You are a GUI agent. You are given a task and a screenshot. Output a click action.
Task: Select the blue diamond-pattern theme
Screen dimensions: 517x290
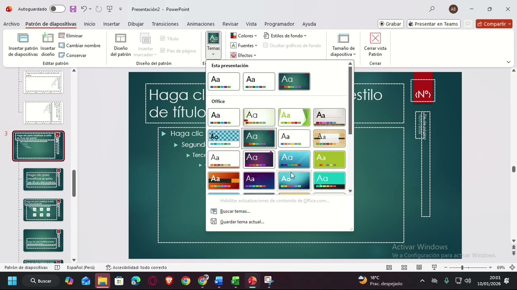224,138
